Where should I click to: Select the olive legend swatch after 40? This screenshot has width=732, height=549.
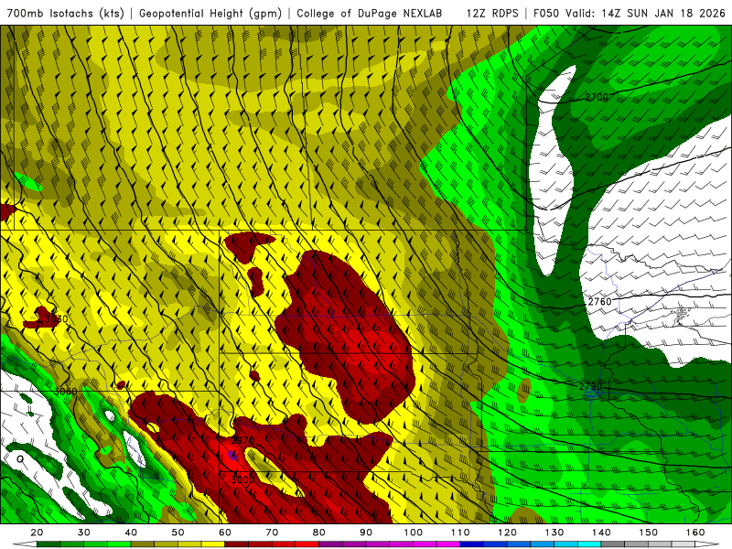(x=143, y=544)
